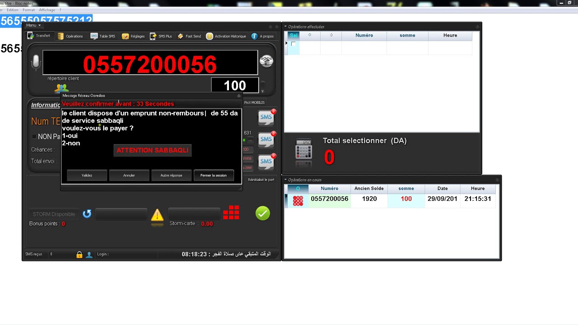
Task: Click the blue user icon near Login
Action: coord(89,255)
